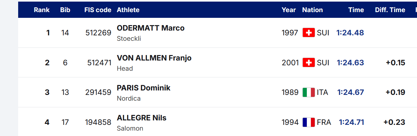Open PARIS Dominik athlete profile
Image resolution: width=417 pixels, height=136 pixels.
(143, 88)
